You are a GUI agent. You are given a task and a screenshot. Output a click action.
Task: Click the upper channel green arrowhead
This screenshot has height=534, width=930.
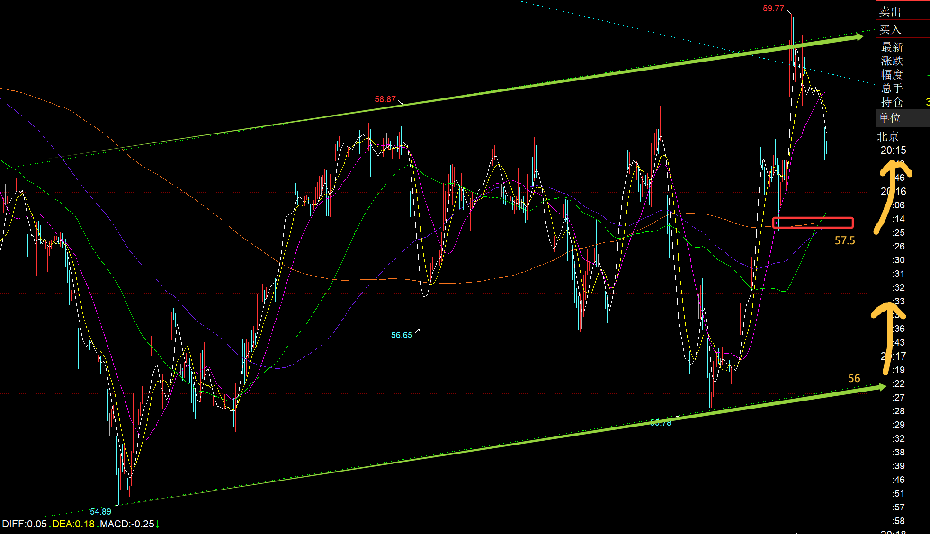point(859,37)
